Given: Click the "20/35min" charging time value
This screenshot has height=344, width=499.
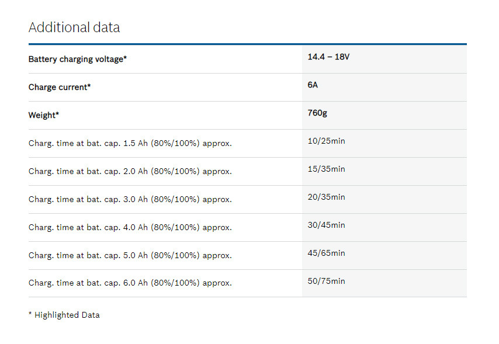Looking at the screenshot, I should point(326,197).
